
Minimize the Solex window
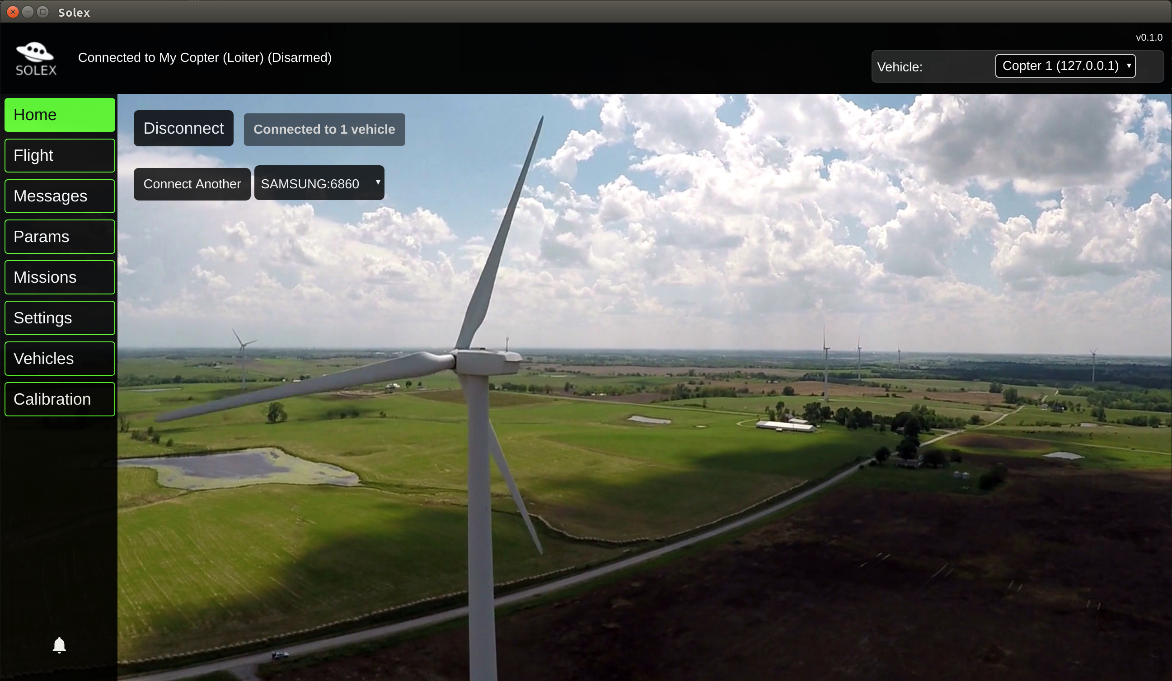pos(28,12)
